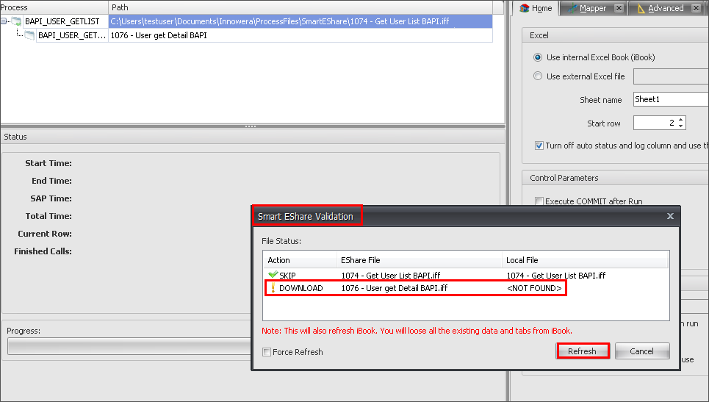Decrease Start row with down arrow
709x402 pixels.
pyautogui.click(x=681, y=126)
